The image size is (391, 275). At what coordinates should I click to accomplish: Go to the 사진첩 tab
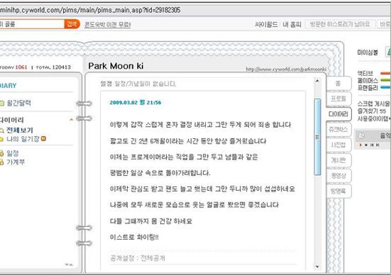click(x=338, y=145)
